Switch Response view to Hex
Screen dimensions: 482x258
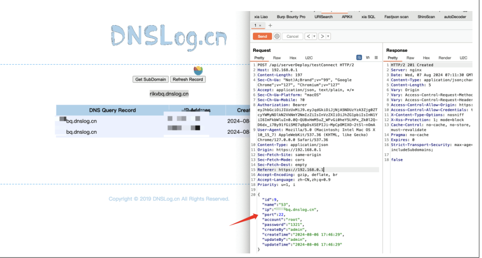pyautogui.click(x=426, y=58)
